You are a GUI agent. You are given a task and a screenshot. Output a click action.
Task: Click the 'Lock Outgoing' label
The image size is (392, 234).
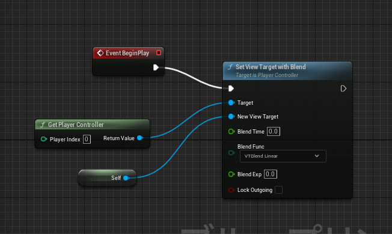255,190
